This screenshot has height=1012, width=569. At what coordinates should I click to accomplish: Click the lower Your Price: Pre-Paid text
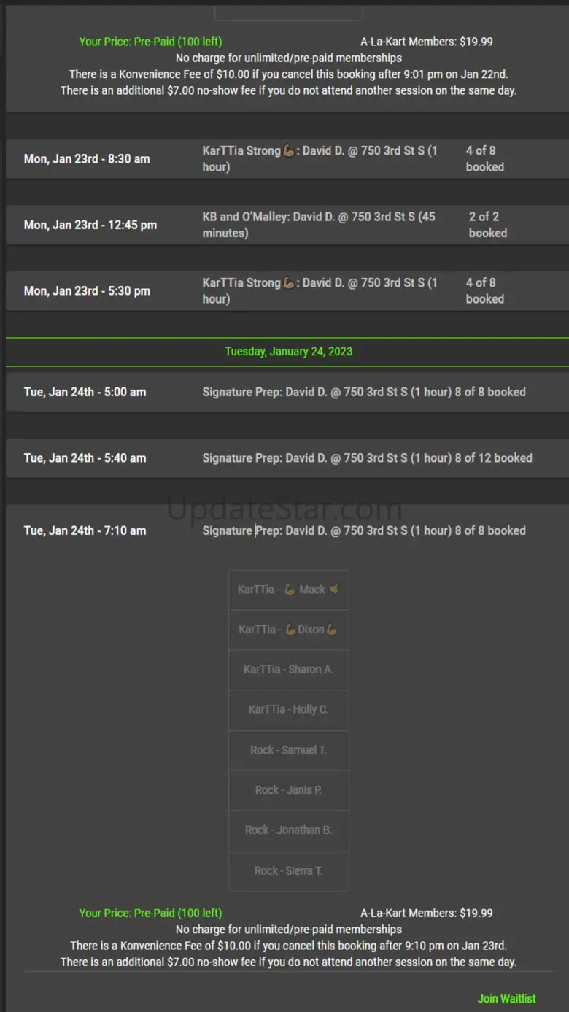(x=150, y=913)
